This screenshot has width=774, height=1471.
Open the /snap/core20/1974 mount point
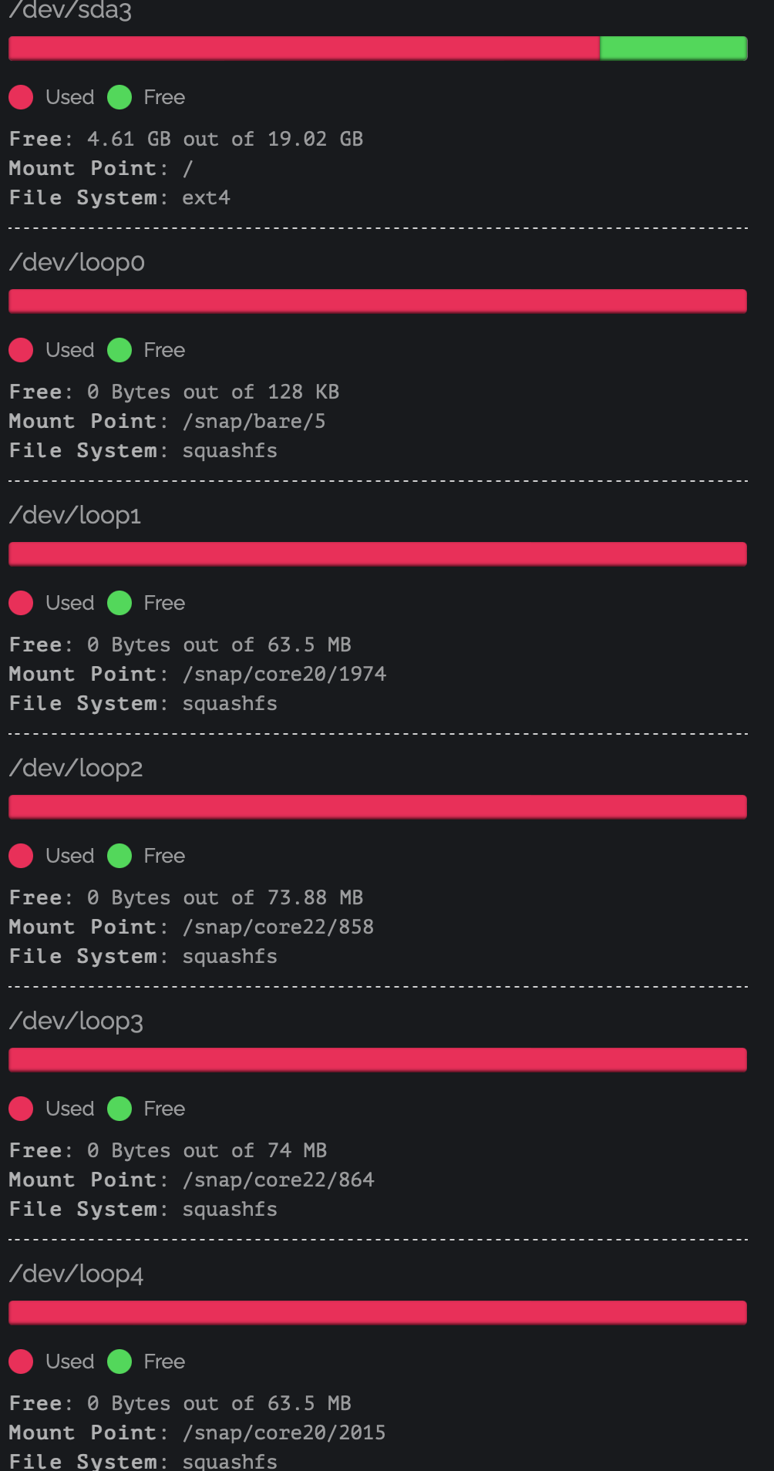[x=284, y=673]
